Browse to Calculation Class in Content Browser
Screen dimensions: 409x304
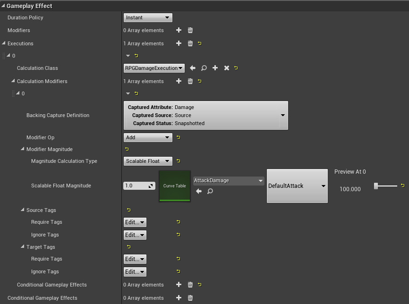pyautogui.click(x=204, y=68)
